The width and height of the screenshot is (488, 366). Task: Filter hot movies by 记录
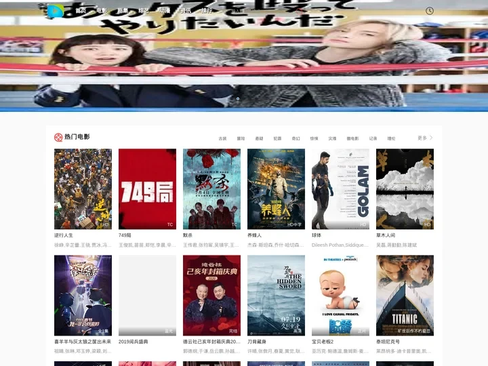[373, 138]
